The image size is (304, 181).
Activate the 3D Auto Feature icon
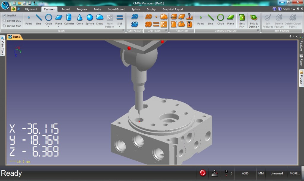point(134,24)
